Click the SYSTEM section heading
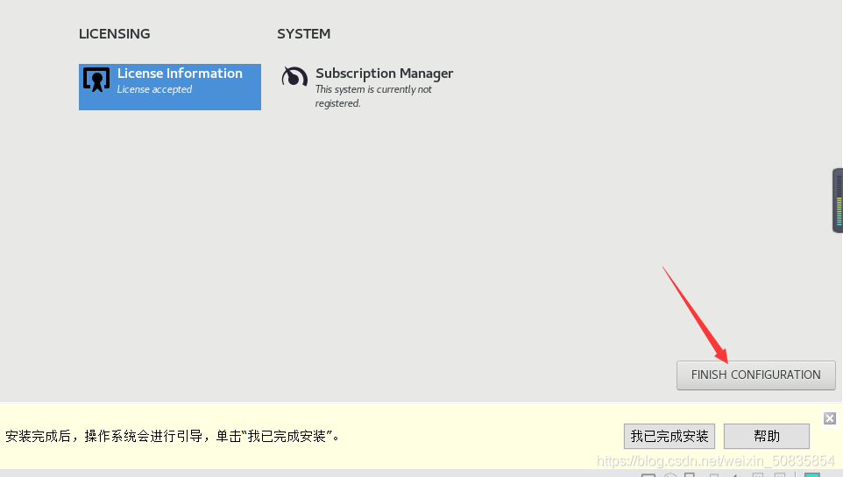The width and height of the screenshot is (843, 477). pyautogui.click(x=304, y=34)
